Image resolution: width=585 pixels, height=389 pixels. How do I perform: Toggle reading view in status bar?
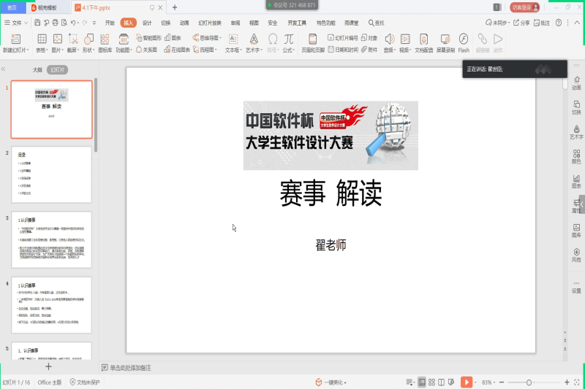[x=442, y=382]
